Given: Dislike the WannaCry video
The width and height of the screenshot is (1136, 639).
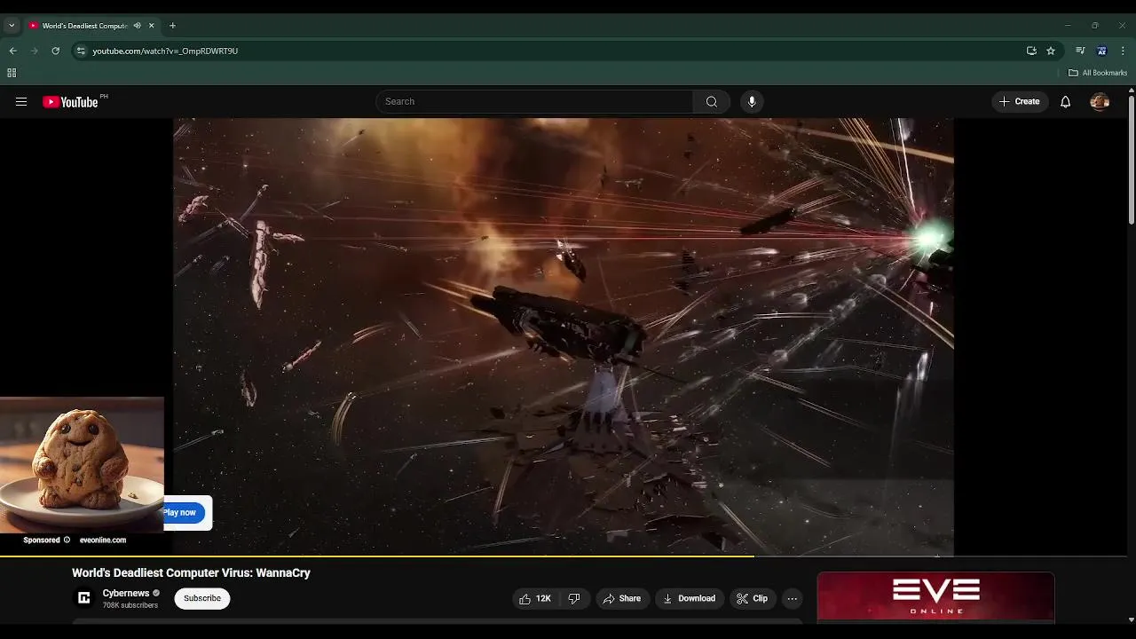Looking at the screenshot, I should [x=574, y=598].
